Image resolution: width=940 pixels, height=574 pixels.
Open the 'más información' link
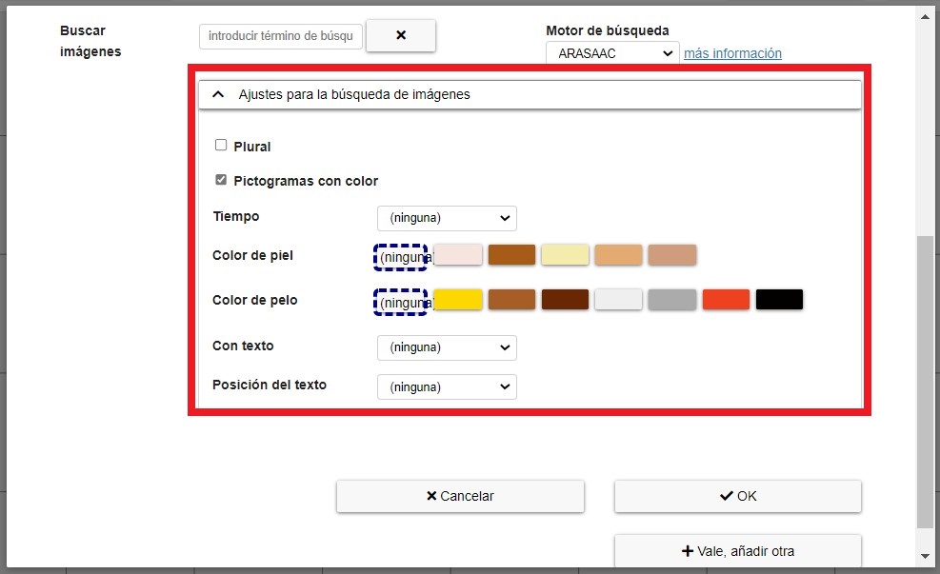pos(731,53)
